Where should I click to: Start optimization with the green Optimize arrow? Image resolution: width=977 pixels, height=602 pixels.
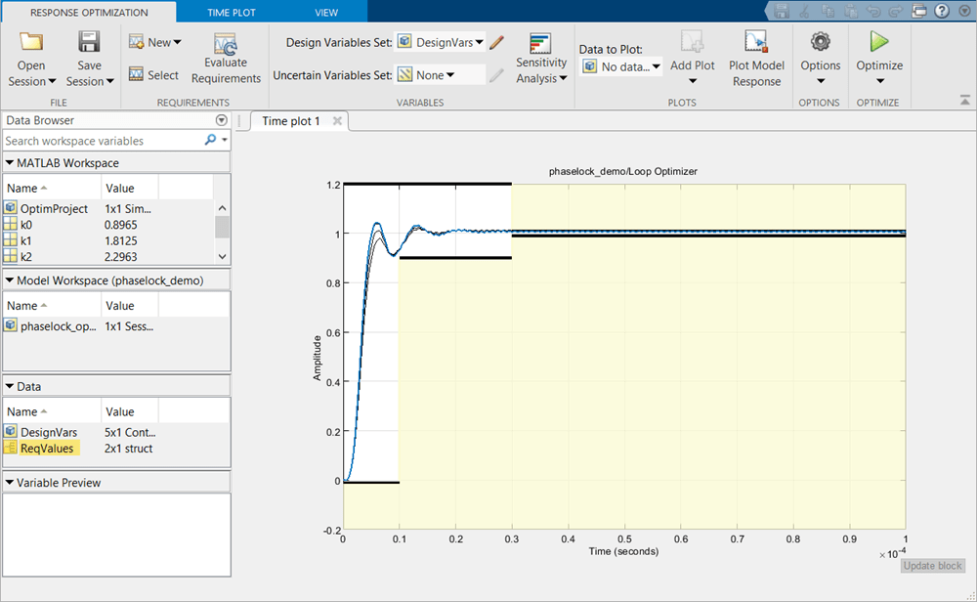[879, 42]
